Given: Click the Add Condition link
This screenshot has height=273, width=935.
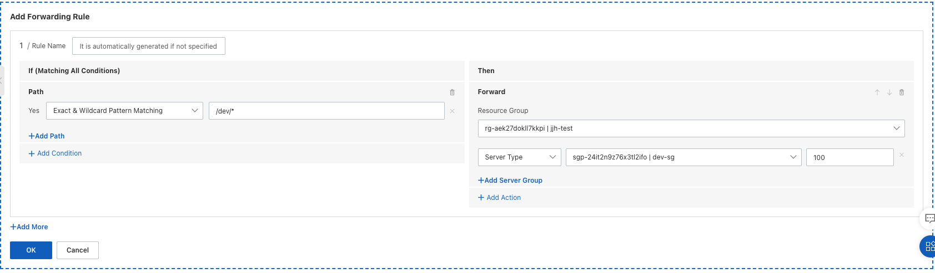Looking at the screenshot, I should click(55, 153).
